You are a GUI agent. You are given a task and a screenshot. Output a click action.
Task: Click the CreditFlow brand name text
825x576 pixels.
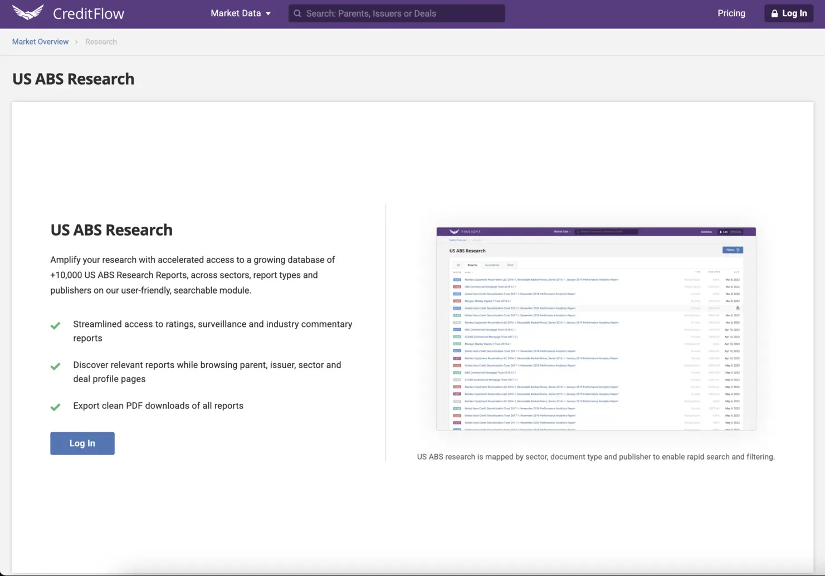(x=89, y=13)
